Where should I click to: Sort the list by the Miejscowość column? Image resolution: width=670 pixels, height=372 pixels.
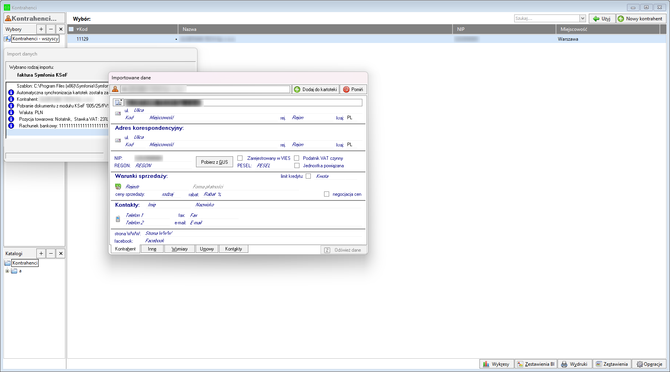tap(574, 29)
